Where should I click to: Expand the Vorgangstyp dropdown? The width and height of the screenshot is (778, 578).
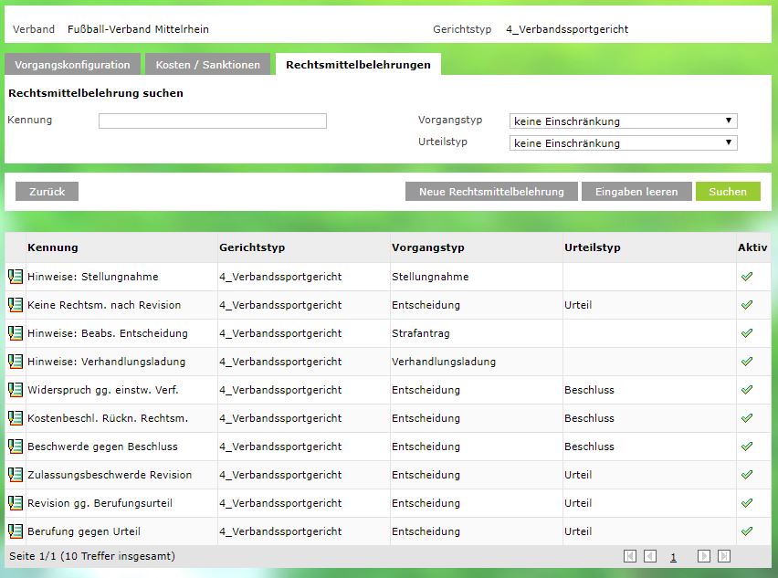tap(623, 121)
